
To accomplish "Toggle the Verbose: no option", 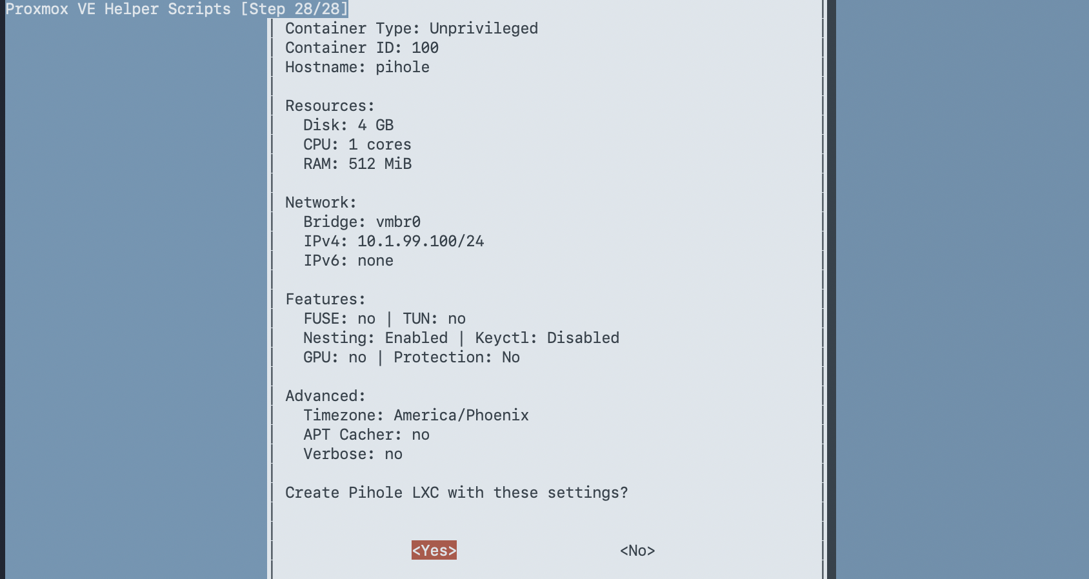I will [x=352, y=454].
